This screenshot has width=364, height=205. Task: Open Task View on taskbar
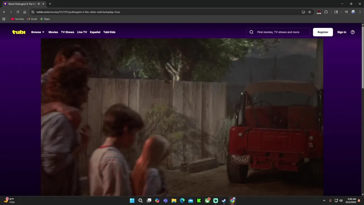click(149, 201)
